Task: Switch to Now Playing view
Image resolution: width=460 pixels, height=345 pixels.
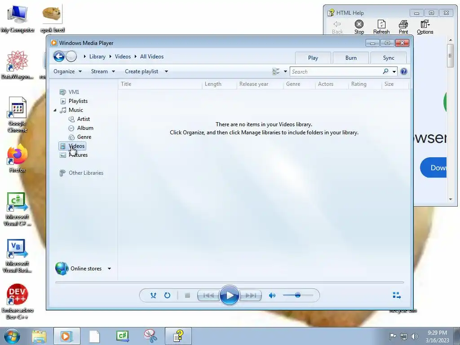Action: (x=397, y=295)
